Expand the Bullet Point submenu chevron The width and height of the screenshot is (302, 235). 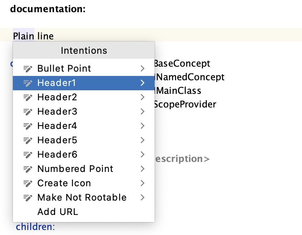click(x=142, y=68)
